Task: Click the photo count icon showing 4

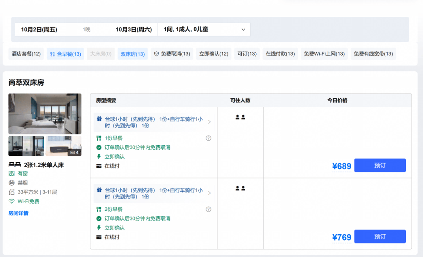Action: 74,152
